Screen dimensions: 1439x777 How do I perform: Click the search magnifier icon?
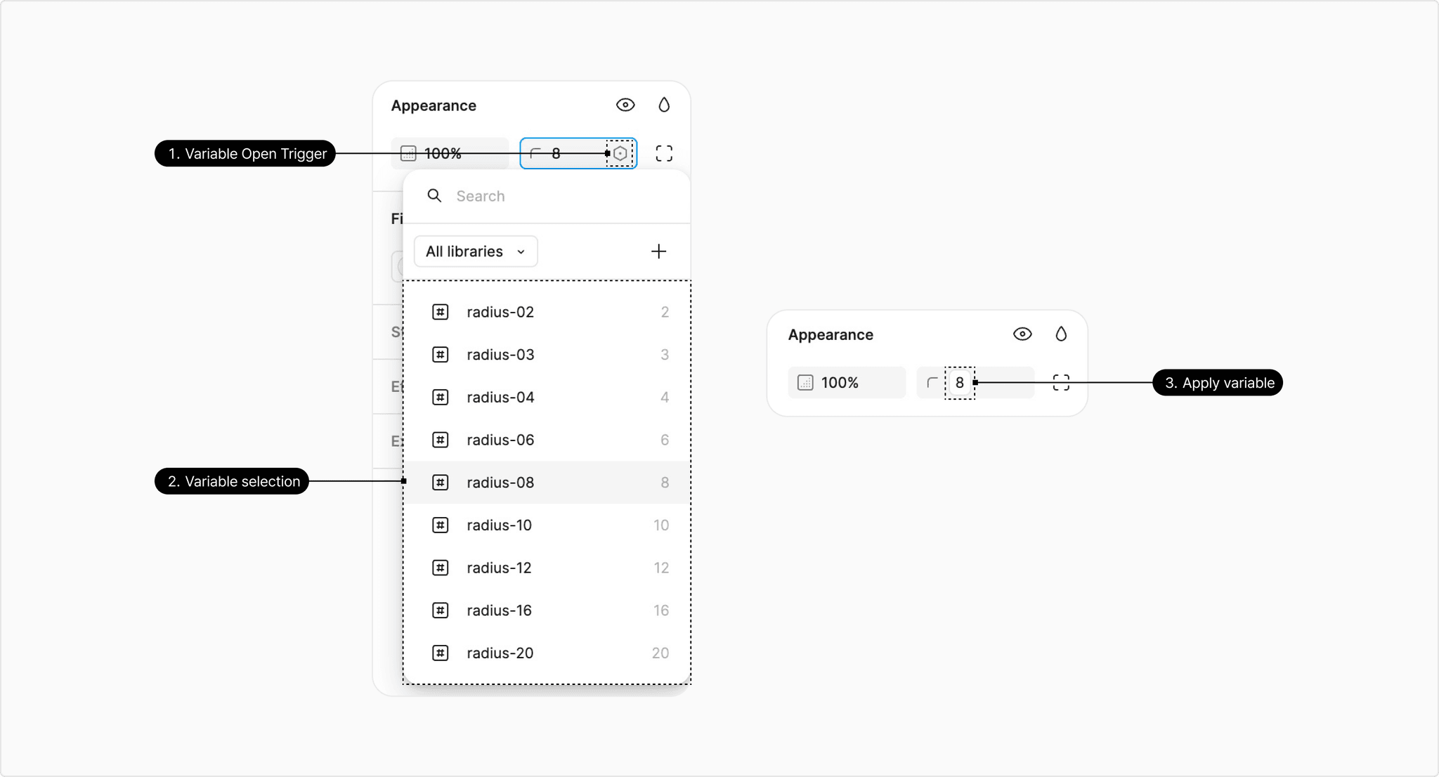[435, 196]
